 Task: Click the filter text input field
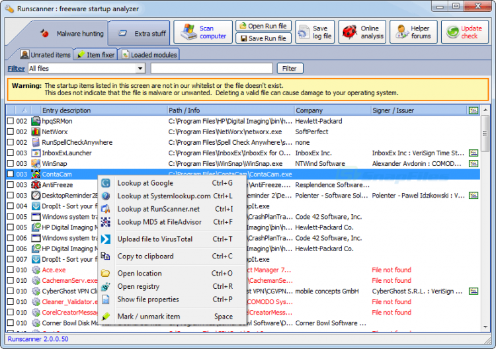[212, 68]
